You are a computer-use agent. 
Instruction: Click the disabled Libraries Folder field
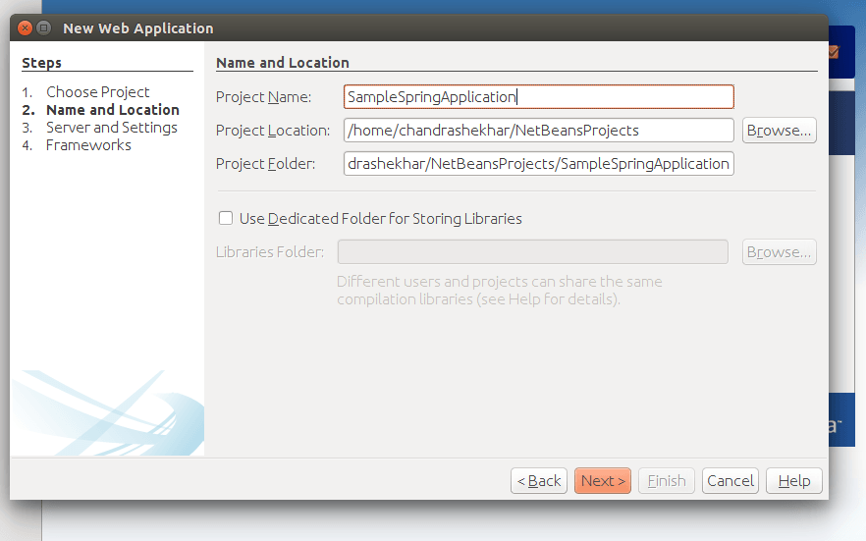pos(532,252)
